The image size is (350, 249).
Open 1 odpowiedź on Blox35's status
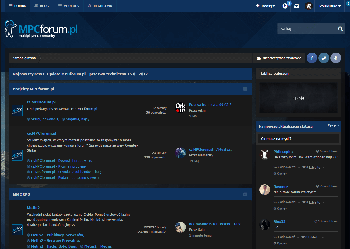click(284, 237)
